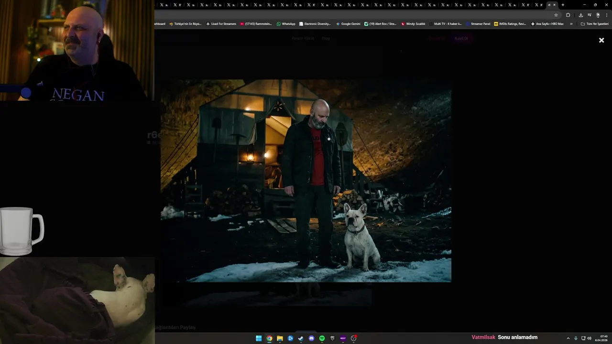The height and width of the screenshot is (344, 612).
Task: Open Chrome downloads icon
Action: pos(581,15)
